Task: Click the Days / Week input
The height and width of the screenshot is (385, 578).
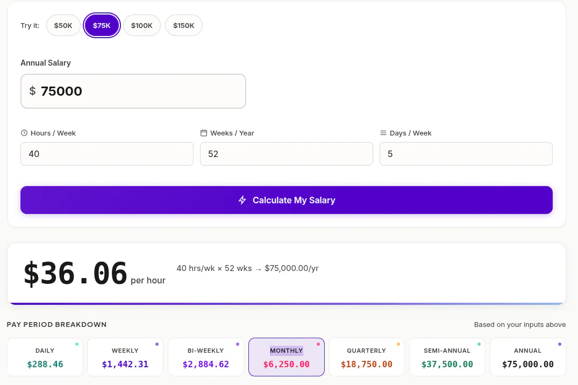Action: (466, 154)
